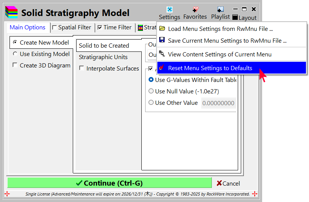This screenshot has width=309, height=202.
Task: Click the red crosshair icon at bottom-right
Action: (255, 194)
